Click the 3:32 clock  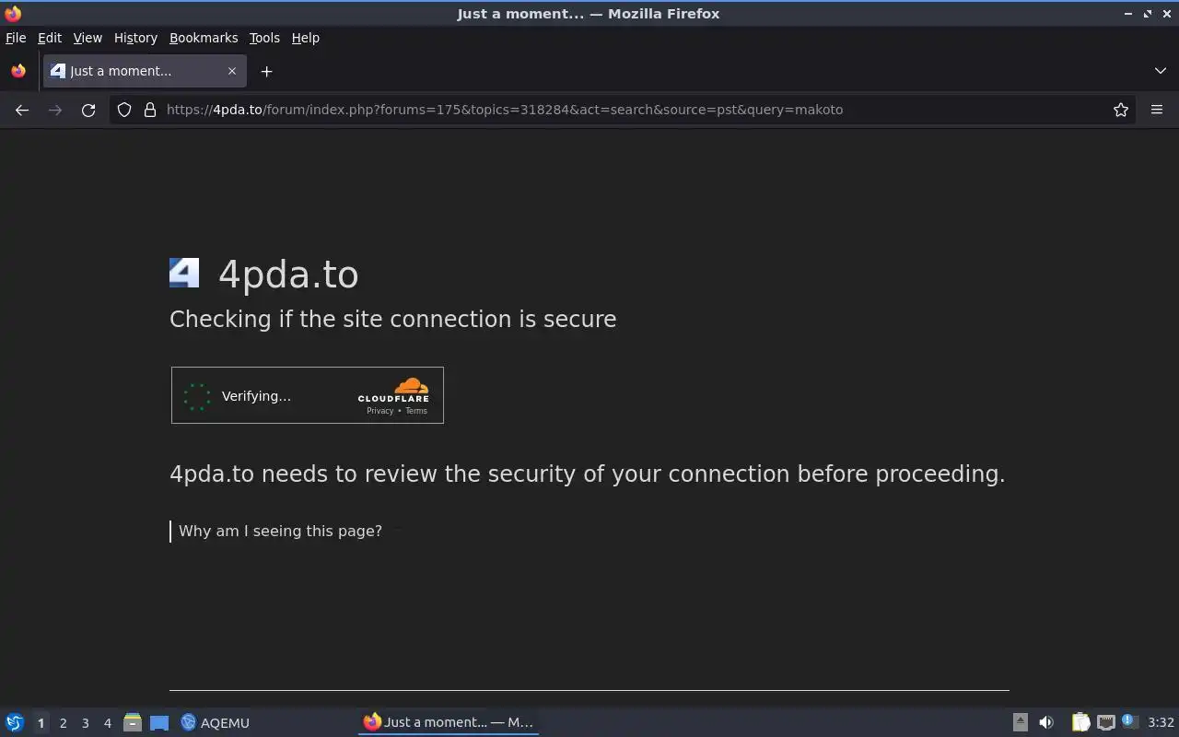pyautogui.click(x=1161, y=722)
